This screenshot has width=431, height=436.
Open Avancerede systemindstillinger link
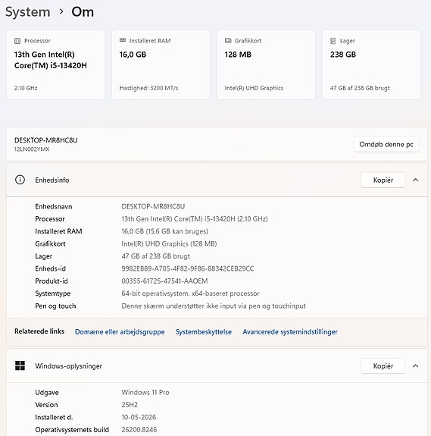[290, 331]
